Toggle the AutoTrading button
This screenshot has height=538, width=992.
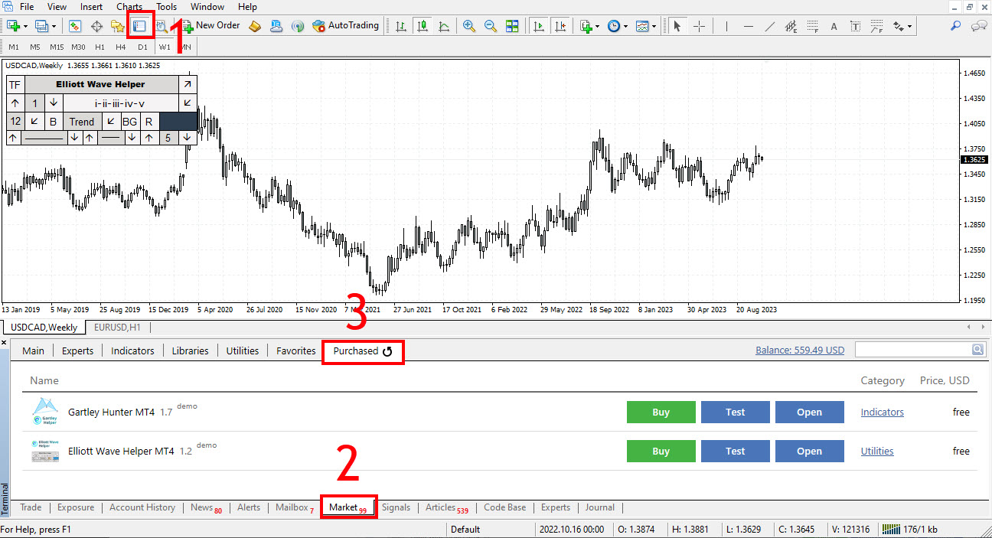click(346, 25)
